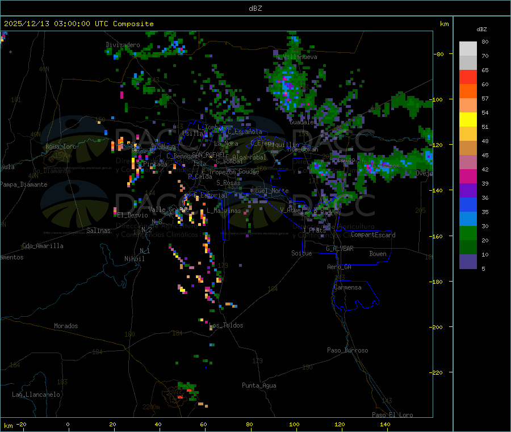Click the Soitue location label
The image size is (511, 432).
click(x=301, y=253)
